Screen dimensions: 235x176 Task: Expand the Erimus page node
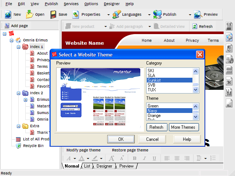[x=25, y=100]
